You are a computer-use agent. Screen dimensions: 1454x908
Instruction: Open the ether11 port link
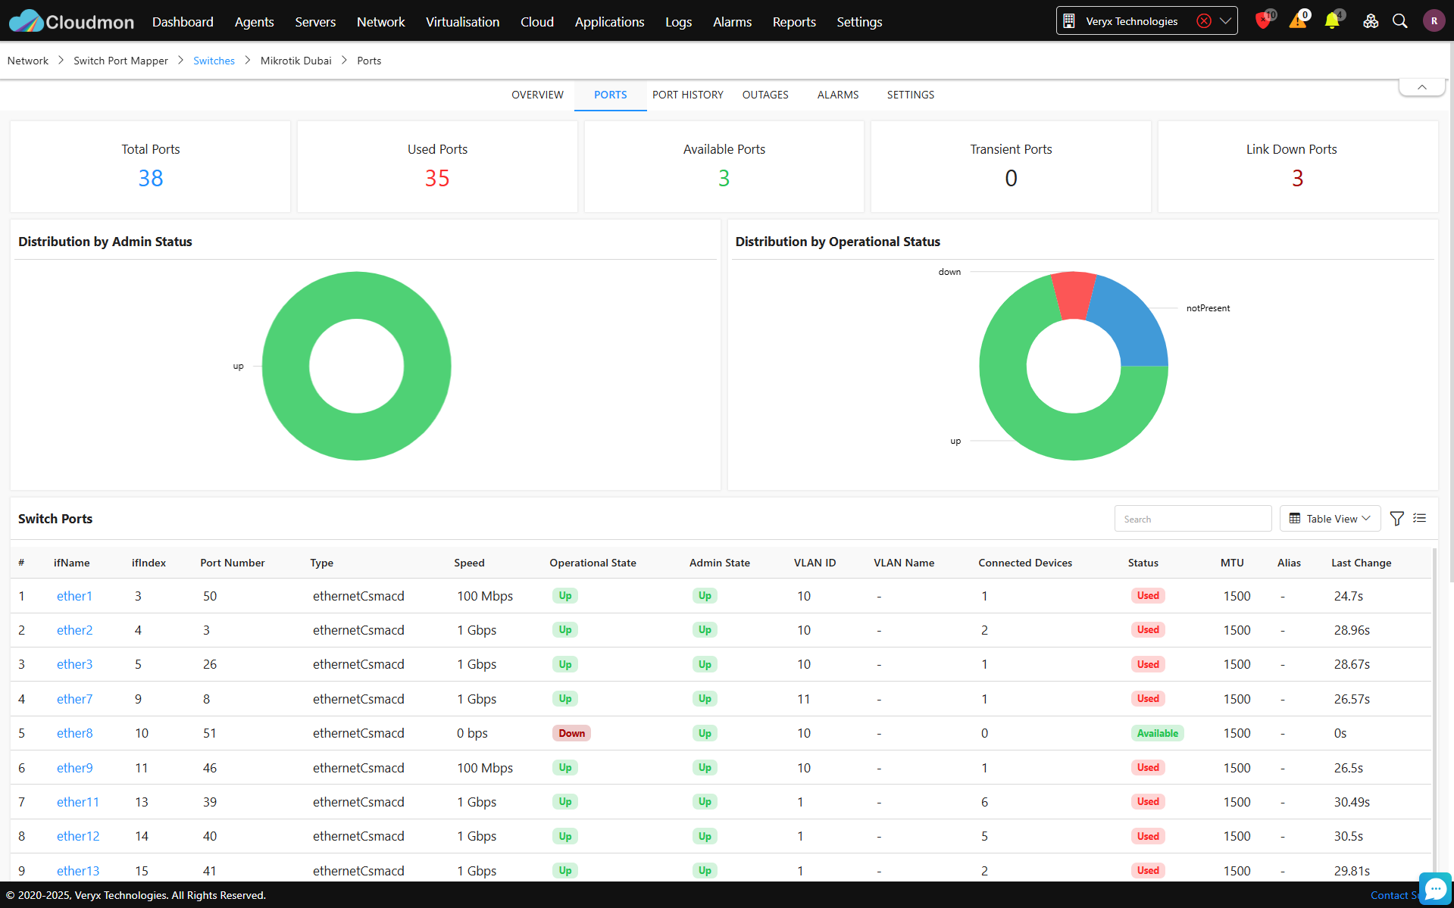78,802
